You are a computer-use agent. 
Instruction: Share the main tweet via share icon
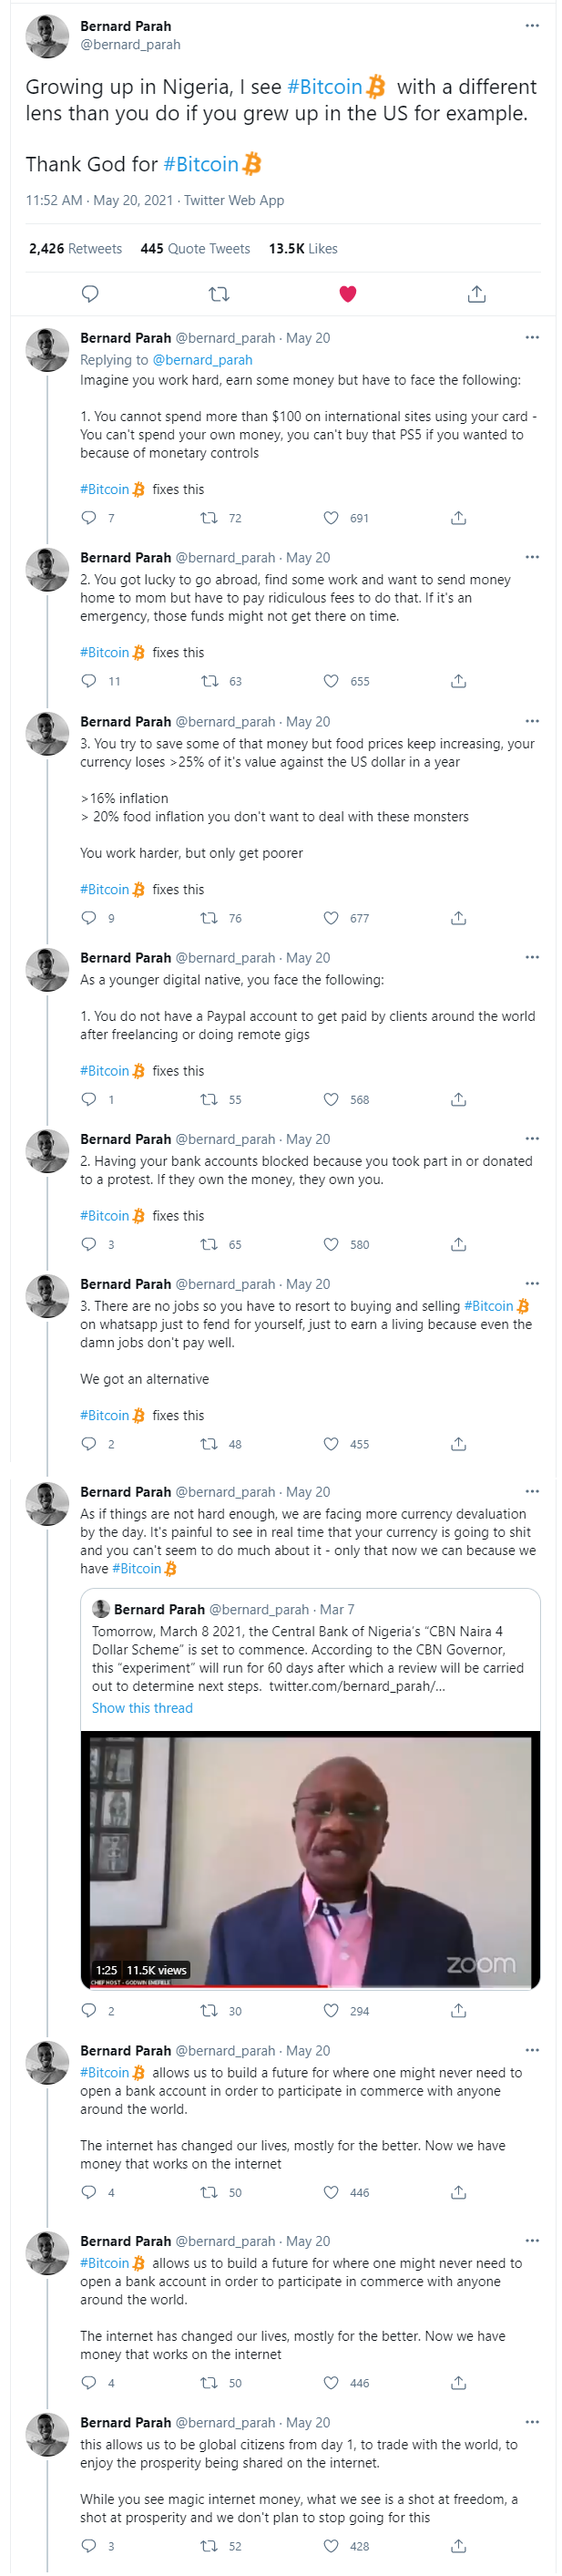tap(476, 294)
